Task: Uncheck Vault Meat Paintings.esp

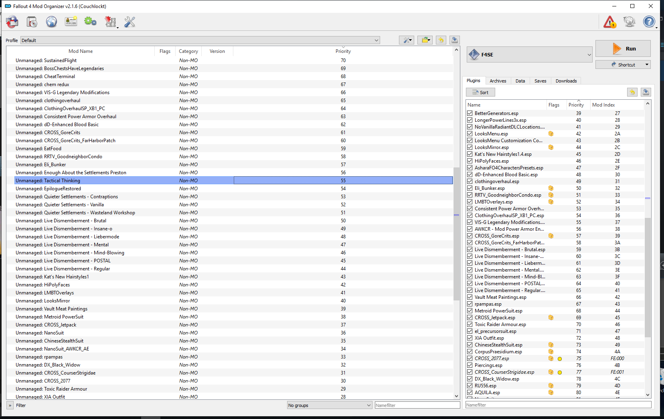Action: coord(470,297)
